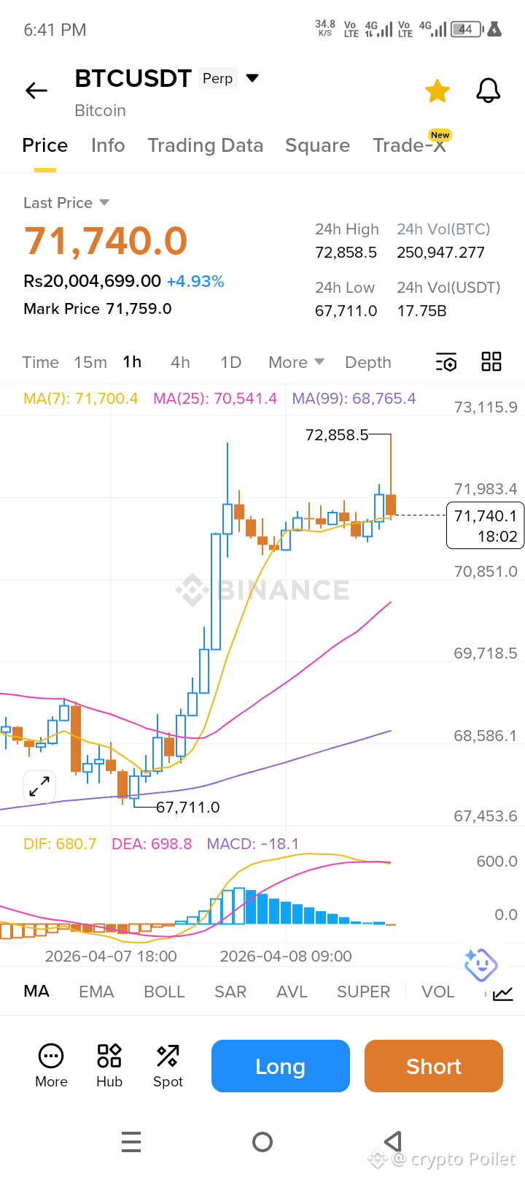This screenshot has width=525, height=1177.
Task: Enable the EMA indicator
Action: point(96,992)
